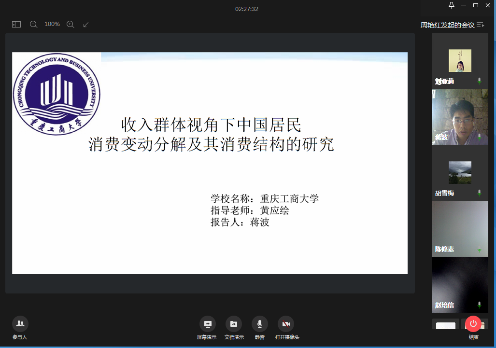496x348 pixels.
Task: Toggle 静音 microphone mute
Action: click(x=260, y=324)
